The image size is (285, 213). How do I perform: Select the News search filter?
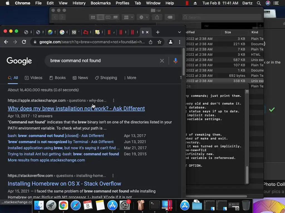(80, 78)
